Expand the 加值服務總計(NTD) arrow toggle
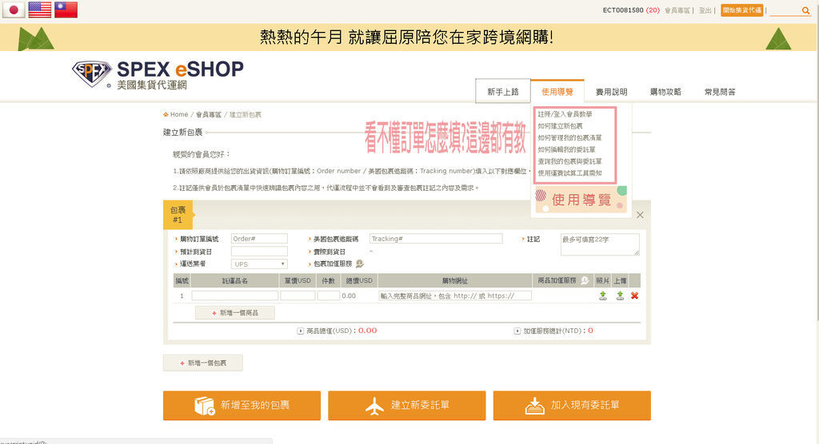The image size is (819, 444). point(517,331)
